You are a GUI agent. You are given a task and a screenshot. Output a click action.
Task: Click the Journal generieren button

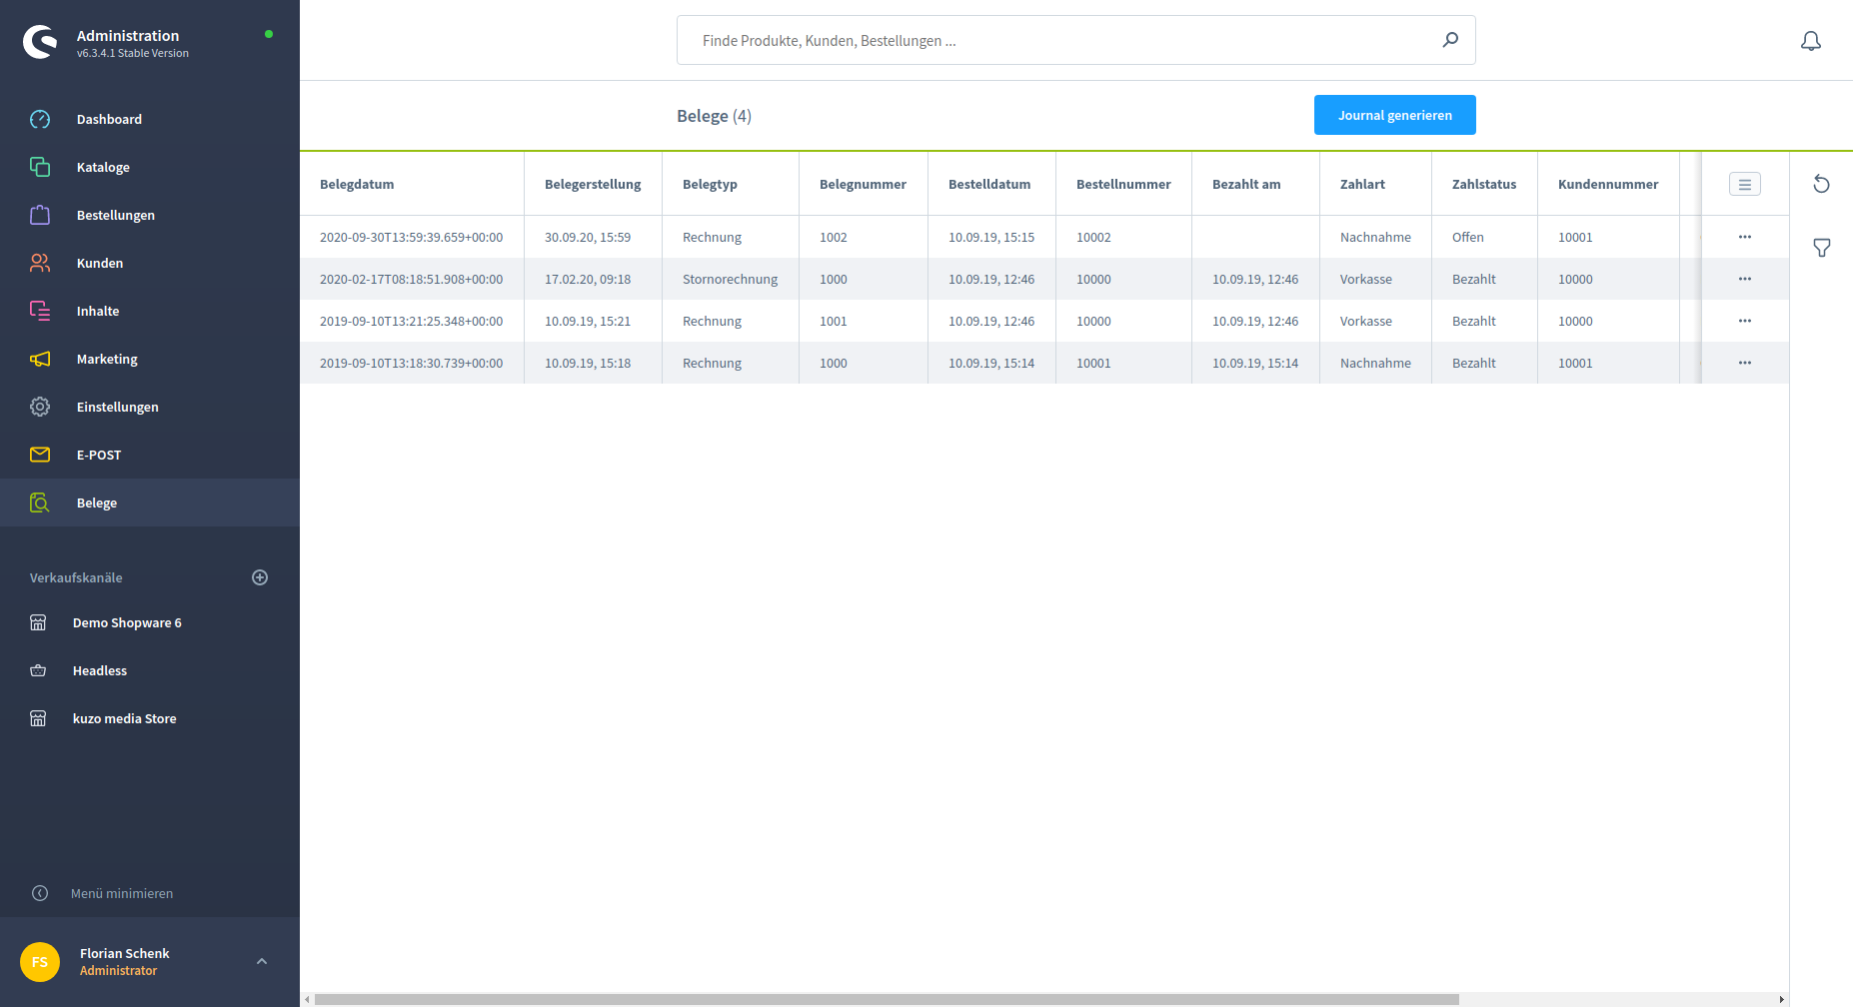tap(1394, 115)
